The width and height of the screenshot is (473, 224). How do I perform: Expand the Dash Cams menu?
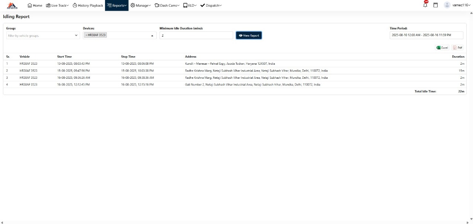point(167,6)
